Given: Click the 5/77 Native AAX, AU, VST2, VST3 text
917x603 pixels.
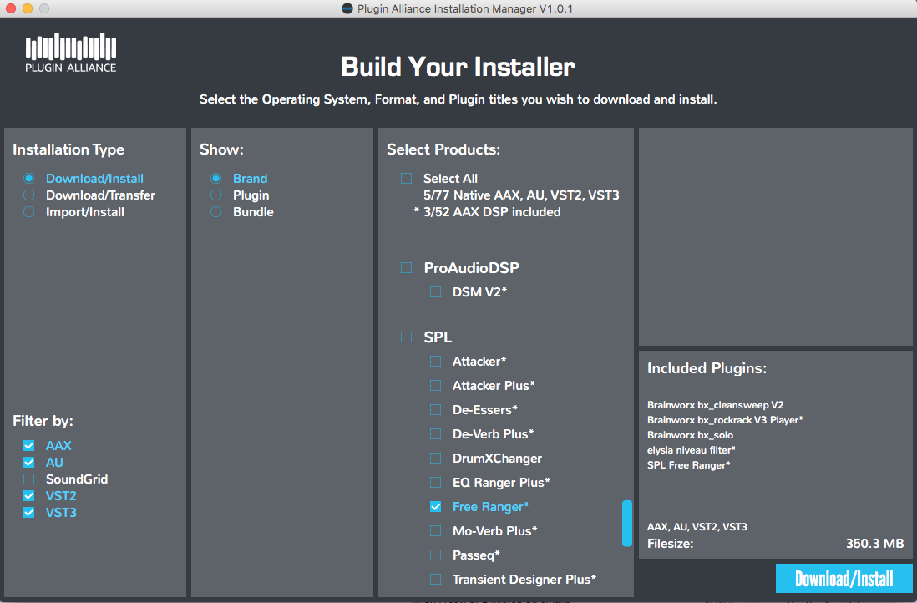Looking at the screenshot, I should tap(521, 195).
